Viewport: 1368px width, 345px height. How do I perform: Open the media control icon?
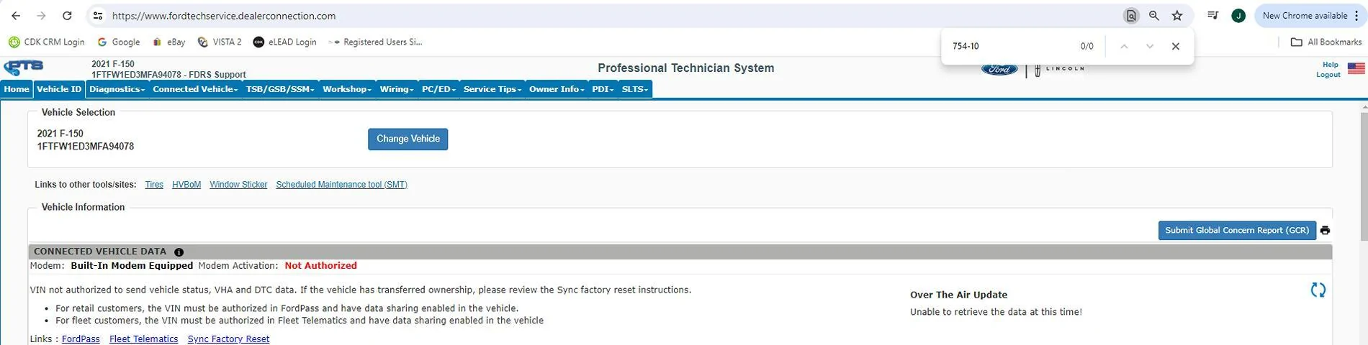point(1213,16)
